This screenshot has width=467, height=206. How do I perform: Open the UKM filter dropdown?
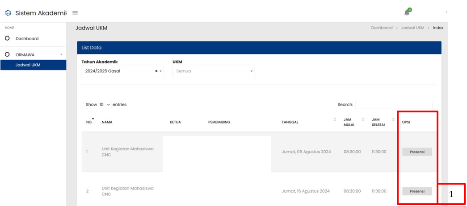pos(214,71)
